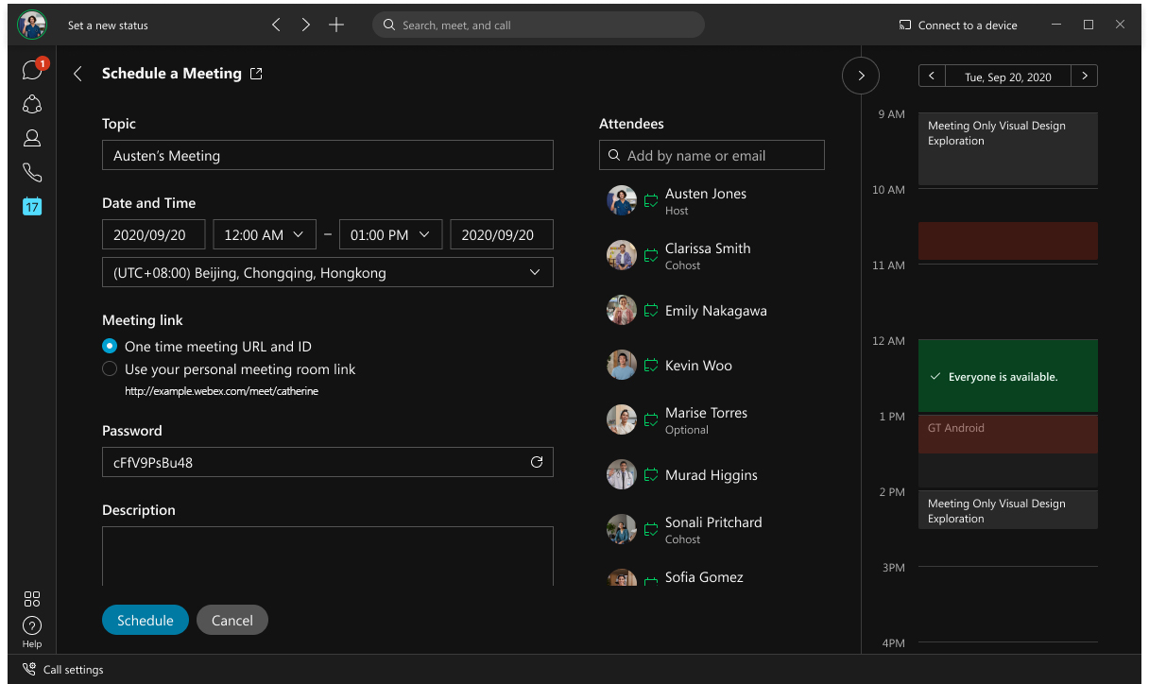Click the Add by name or email field

pyautogui.click(x=712, y=156)
